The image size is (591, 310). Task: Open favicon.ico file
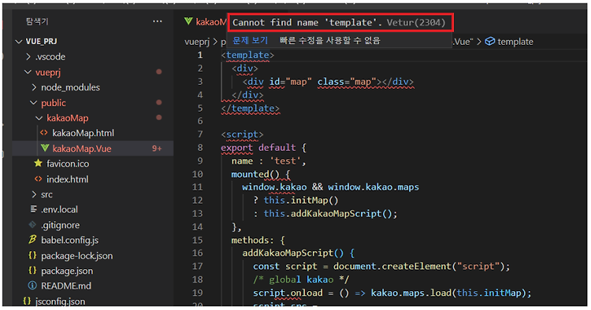68,164
